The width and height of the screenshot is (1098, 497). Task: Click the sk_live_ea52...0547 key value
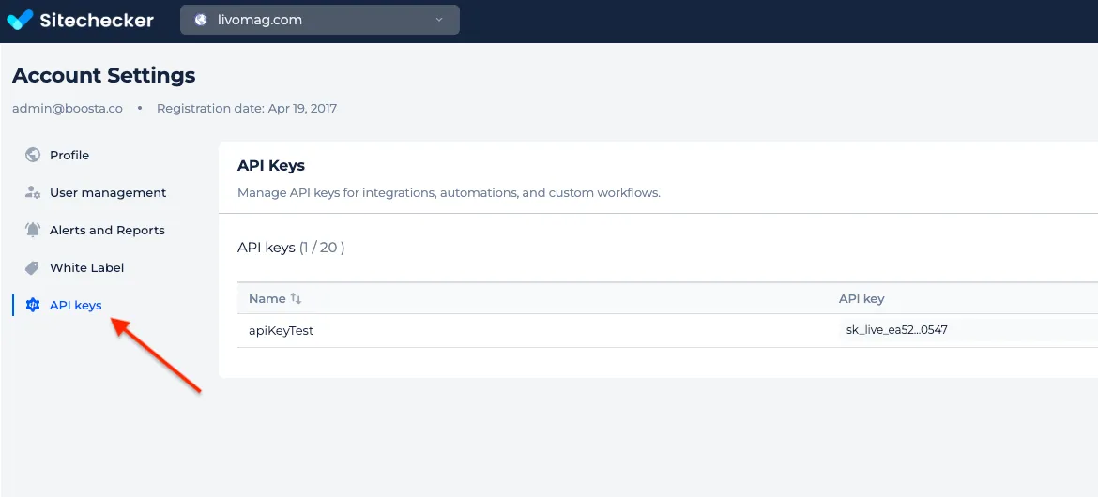click(x=896, y=330)
